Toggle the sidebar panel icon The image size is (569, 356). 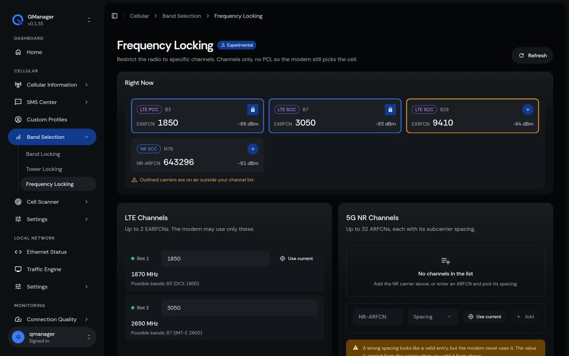click(115, 16)
